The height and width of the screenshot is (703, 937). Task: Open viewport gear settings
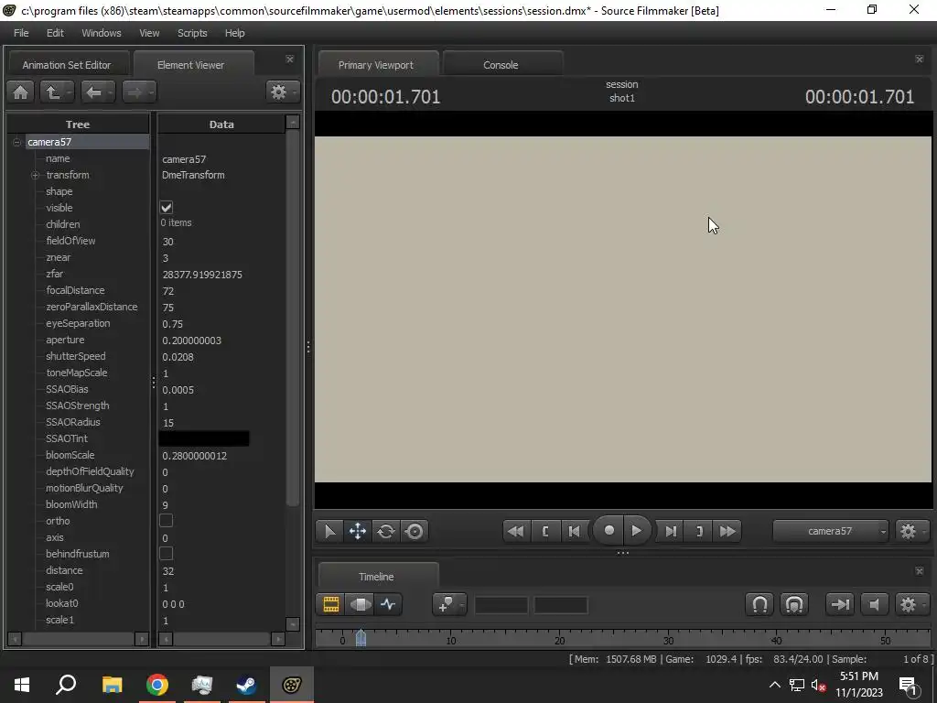point(908,531)
